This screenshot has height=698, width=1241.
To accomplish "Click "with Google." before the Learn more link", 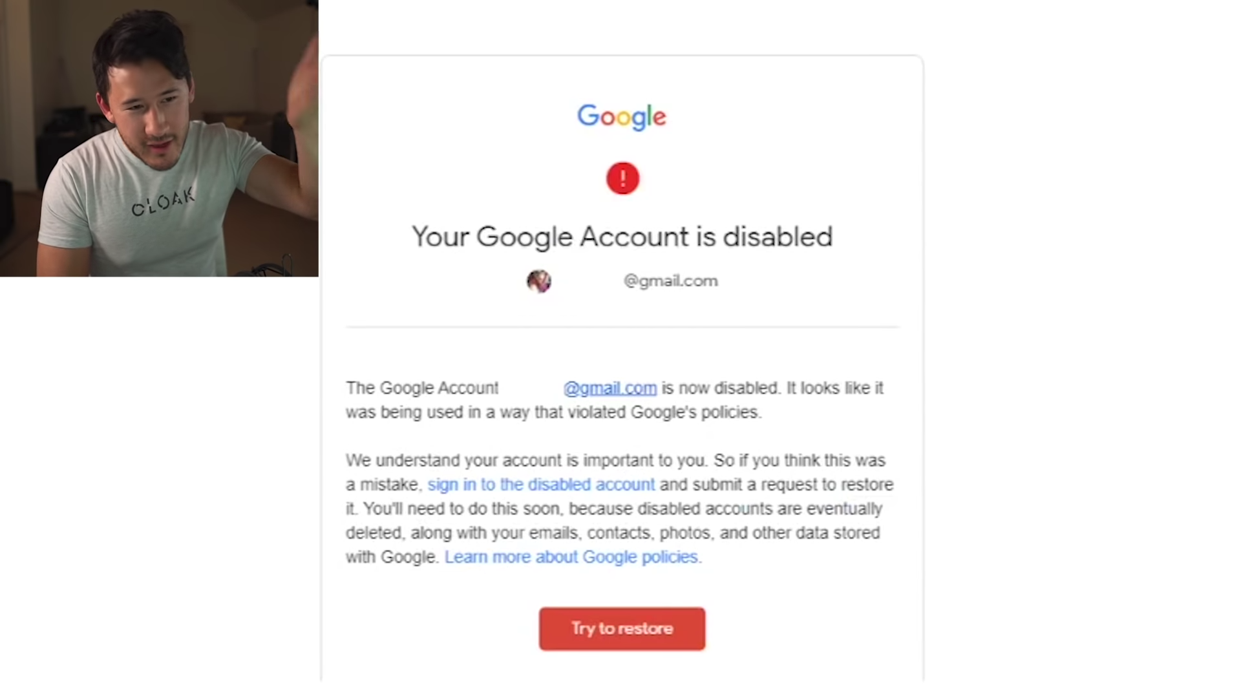I will coord(392,557).
